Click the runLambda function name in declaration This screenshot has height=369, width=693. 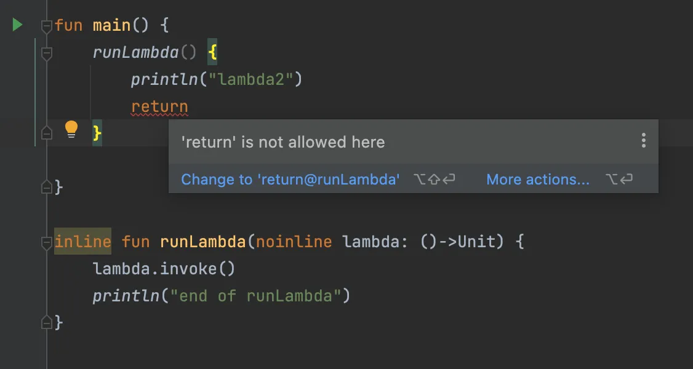tap(202, 242)
